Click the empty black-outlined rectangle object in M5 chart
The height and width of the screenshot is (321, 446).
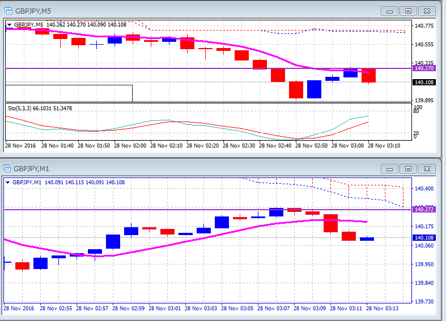coord(69,93)
